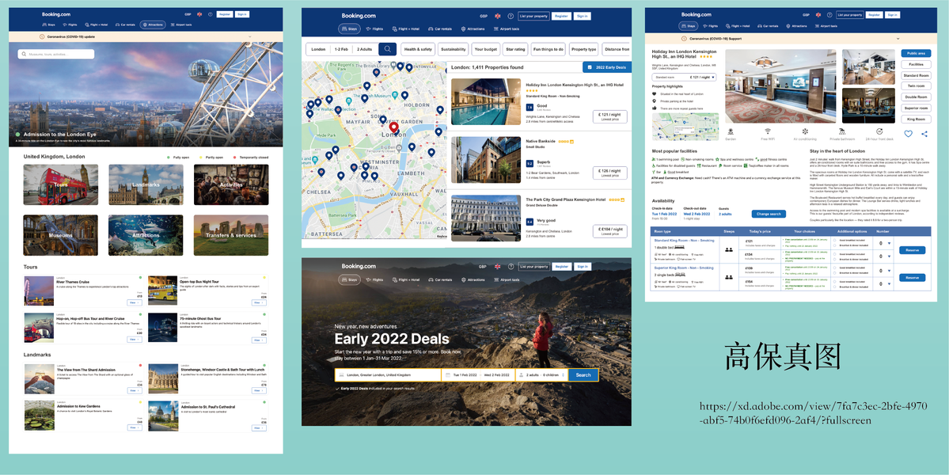Select Flights tab on map results page
The width and height of the screenshot is (949, 475).
point(374,28)
